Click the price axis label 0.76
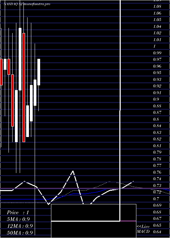The width and height of the screenshot is (170, 238). click(x=157, y=172)
